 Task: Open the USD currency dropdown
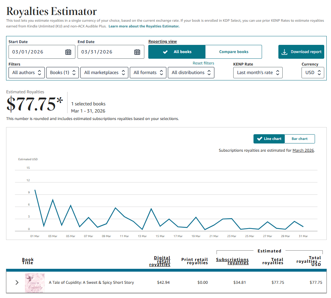313,73
